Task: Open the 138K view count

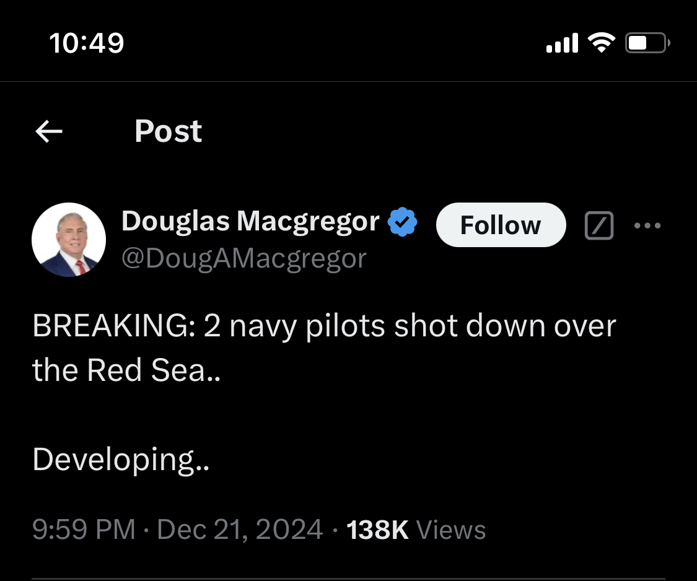Action: 377,530
